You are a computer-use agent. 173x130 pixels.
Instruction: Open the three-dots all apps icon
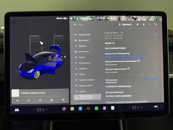(88, 108)
